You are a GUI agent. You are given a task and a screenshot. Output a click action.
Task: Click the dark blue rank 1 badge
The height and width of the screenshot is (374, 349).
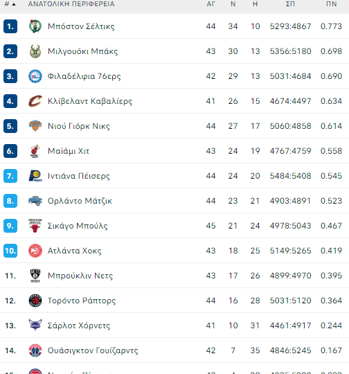point(10,26)
